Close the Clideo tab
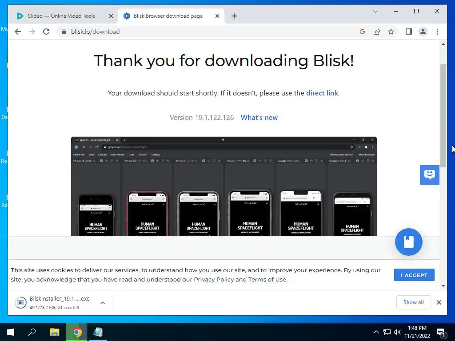455x341 pixels. pyautogui.click(x=111, y=16)
